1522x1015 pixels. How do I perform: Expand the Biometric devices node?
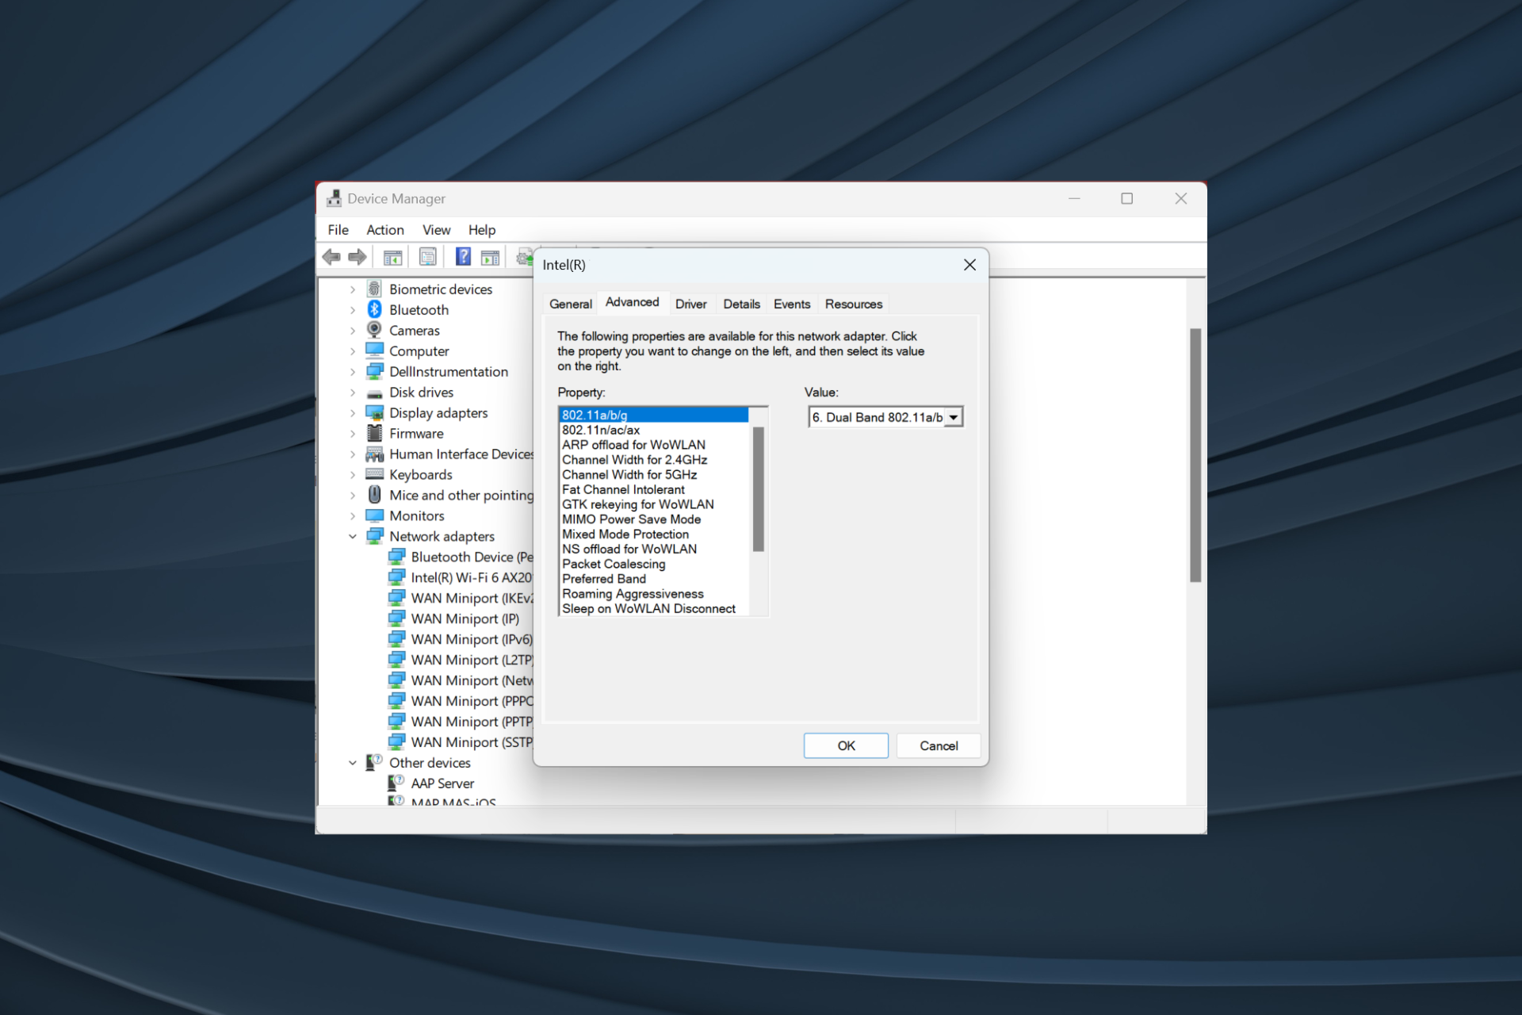click(x=353, y=289)
